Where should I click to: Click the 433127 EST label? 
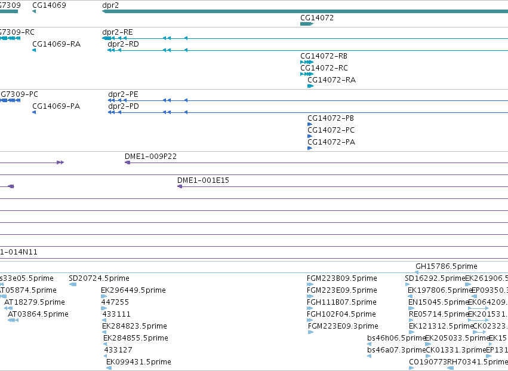click(118, 350)
